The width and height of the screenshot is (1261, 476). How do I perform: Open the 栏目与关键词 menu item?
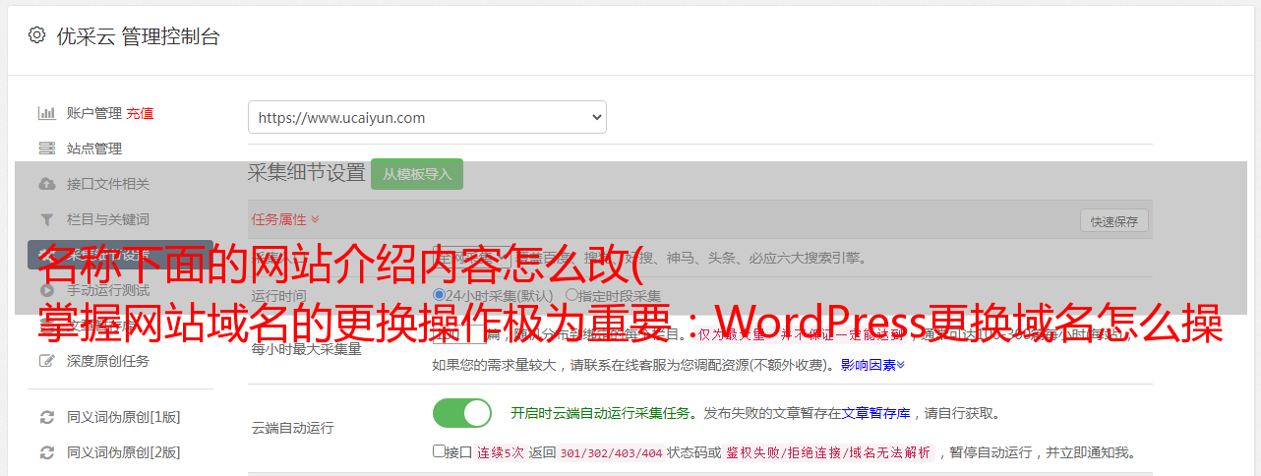click(108, 219)
